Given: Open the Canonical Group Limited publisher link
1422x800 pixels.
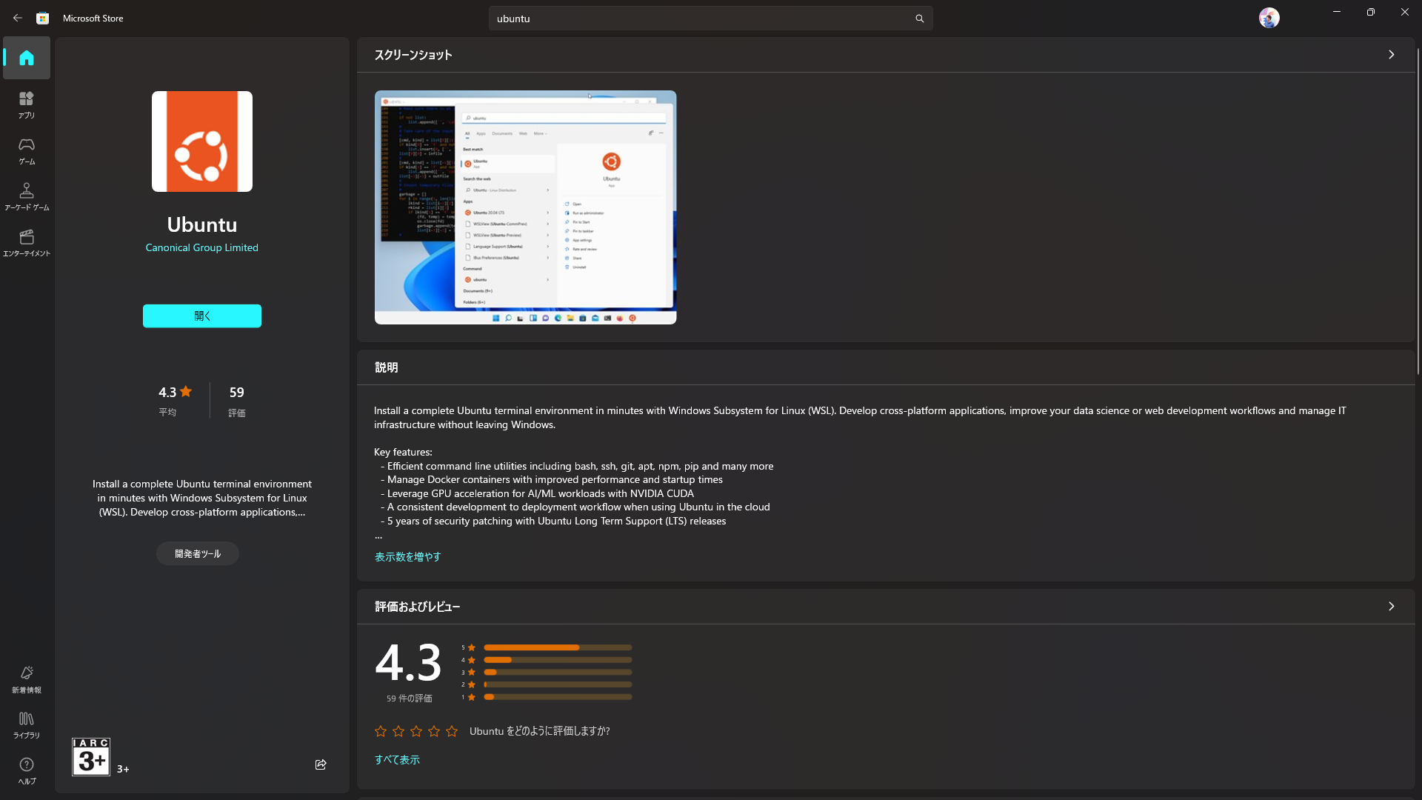Looking at the screenshot, I should [201, 247].
